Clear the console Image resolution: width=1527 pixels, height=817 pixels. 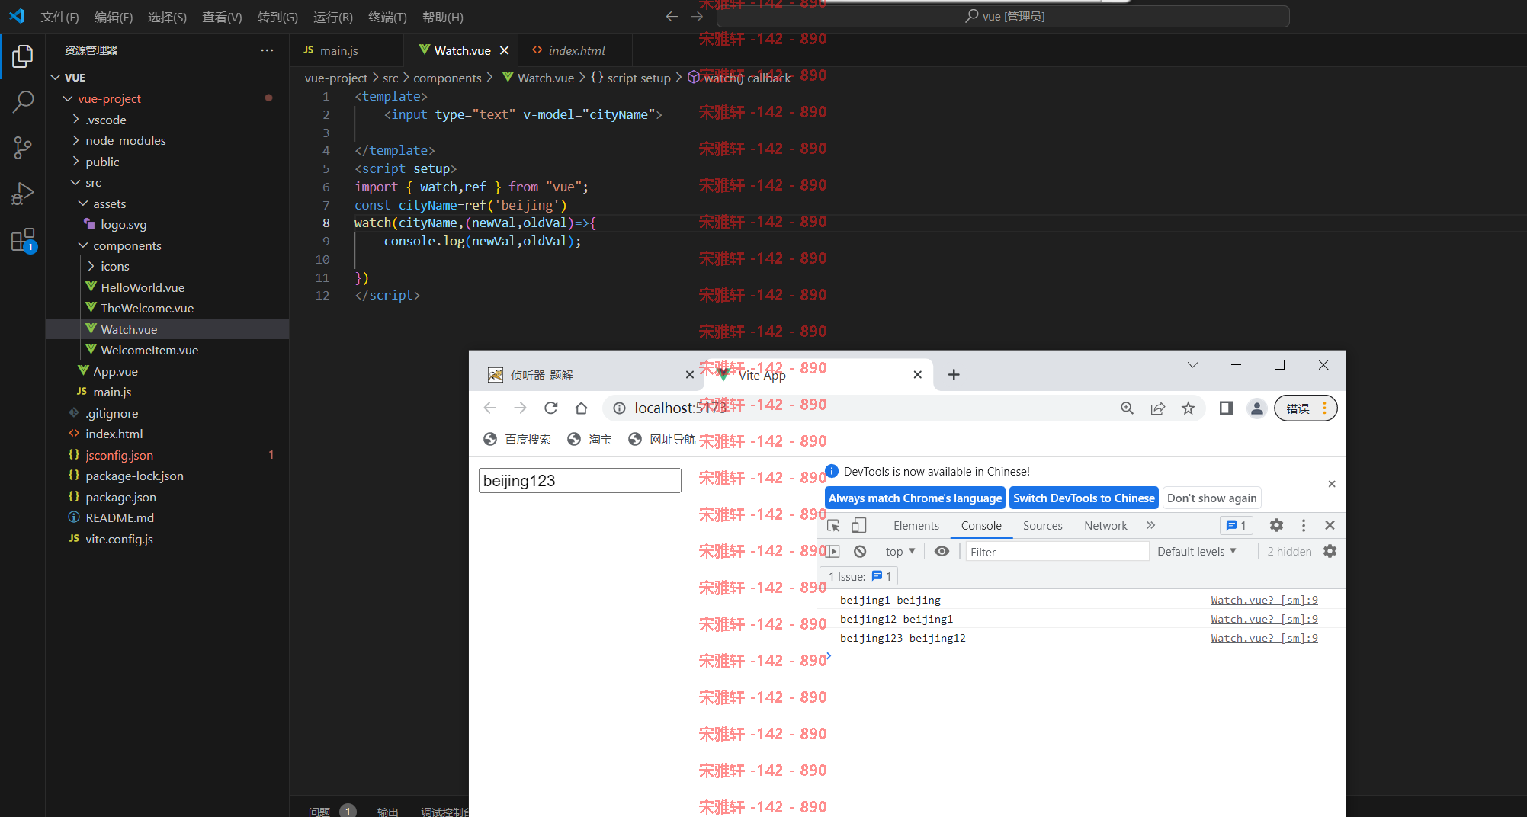(860, 551)
